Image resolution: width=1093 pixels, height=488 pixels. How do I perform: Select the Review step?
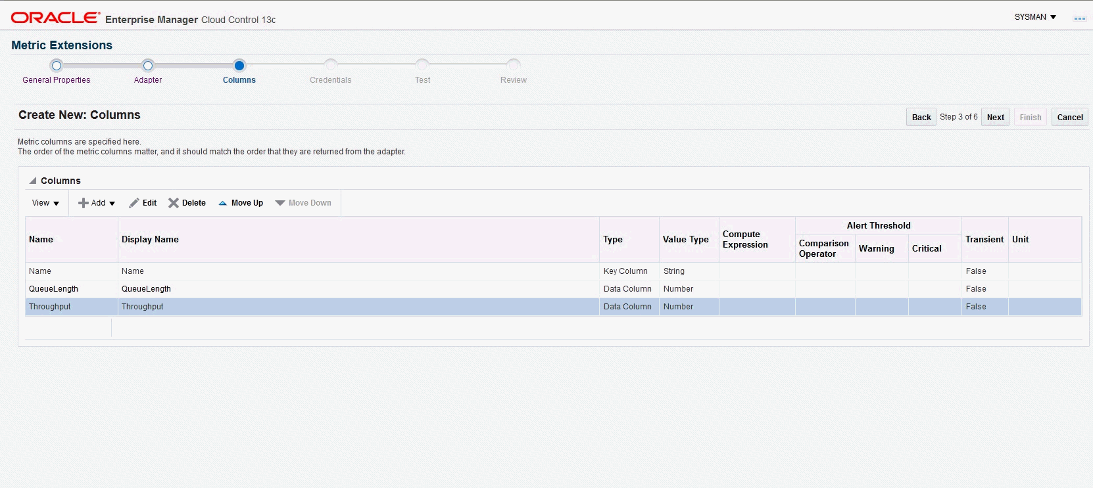514,80
